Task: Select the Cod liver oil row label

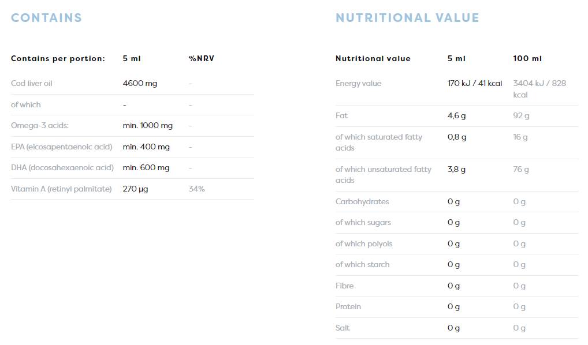Action: [x=32, y=84]
